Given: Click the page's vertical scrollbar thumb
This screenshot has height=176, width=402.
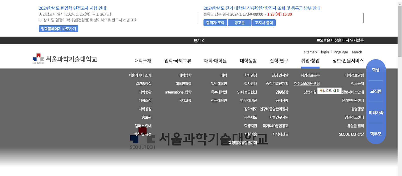Looking at the screenshot, I should tap(400, 31).
